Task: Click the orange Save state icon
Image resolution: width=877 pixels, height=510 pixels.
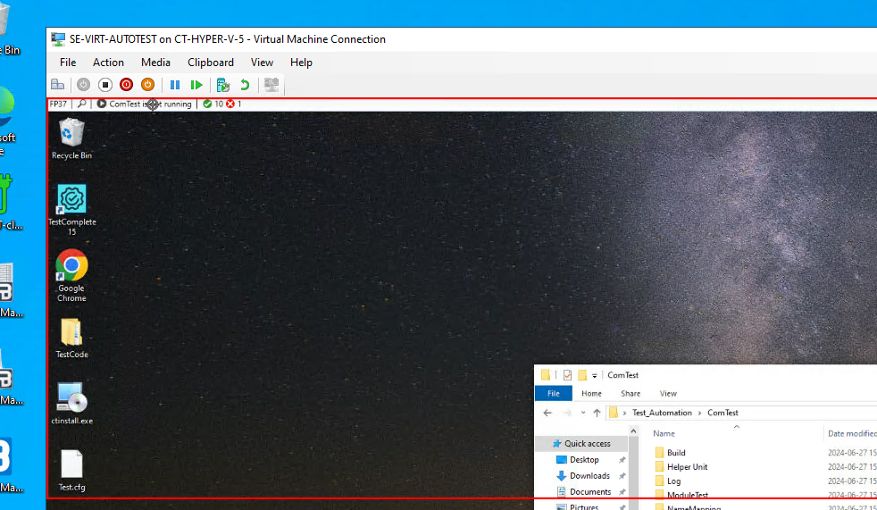Action: 147,85
